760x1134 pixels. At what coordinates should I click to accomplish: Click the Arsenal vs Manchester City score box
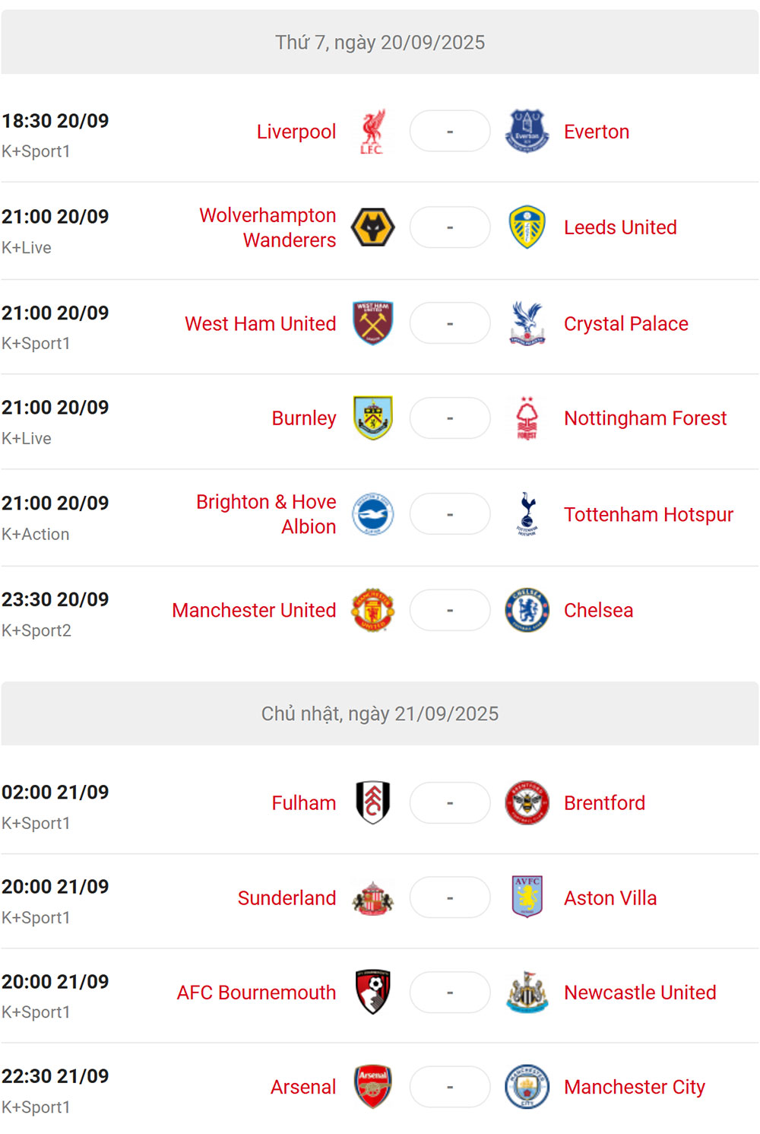450,1087
